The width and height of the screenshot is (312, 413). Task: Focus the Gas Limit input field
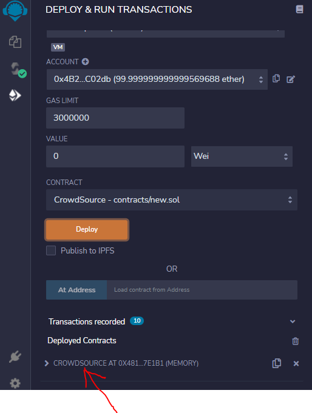coord(115,118)
